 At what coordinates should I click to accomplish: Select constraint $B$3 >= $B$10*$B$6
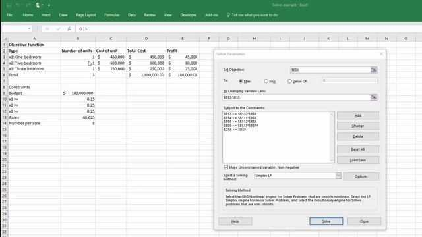point(240,114)
